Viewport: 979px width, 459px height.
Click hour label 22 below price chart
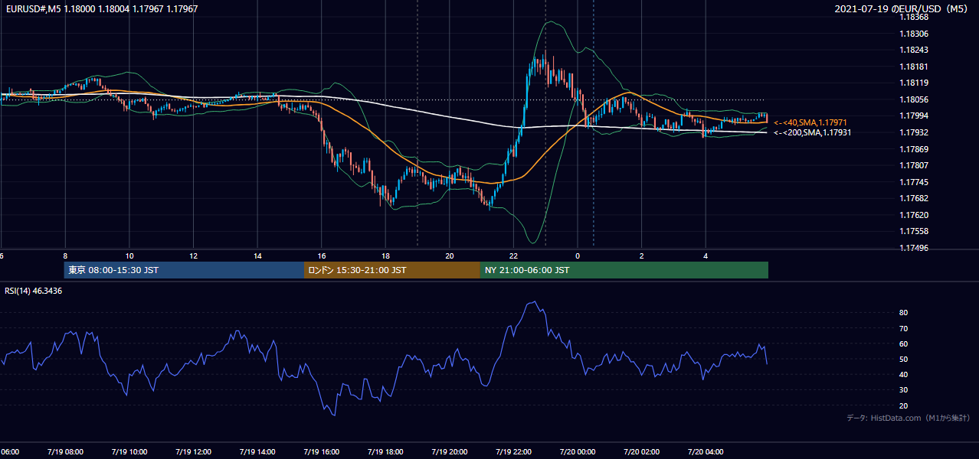(514, 256)
